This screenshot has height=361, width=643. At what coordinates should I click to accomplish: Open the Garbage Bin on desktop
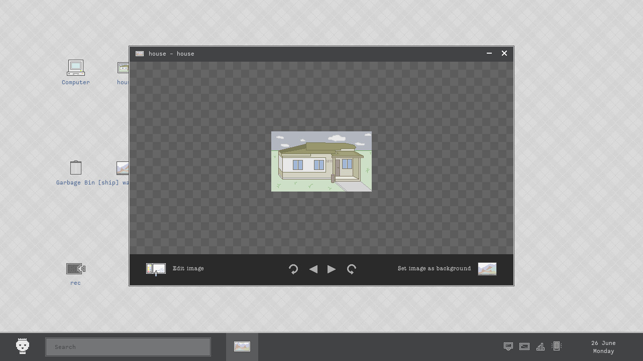76,168
